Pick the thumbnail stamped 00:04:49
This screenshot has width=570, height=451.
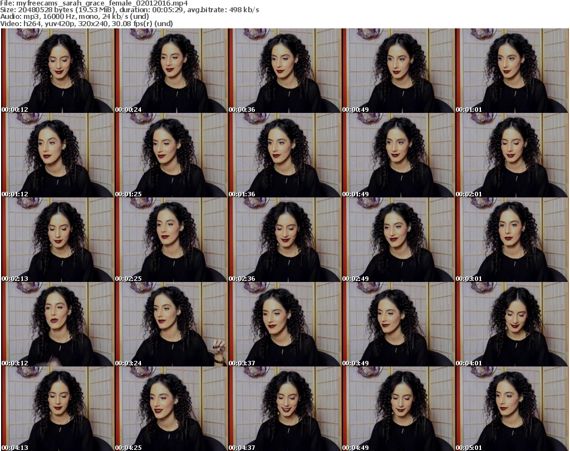398,409
